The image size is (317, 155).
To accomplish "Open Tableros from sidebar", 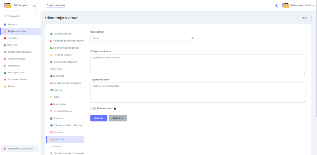I will [x=12, y=24].
